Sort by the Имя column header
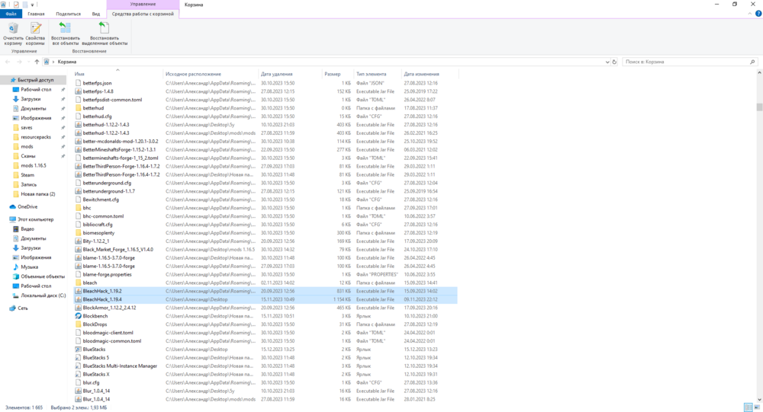 click(117, 74)
